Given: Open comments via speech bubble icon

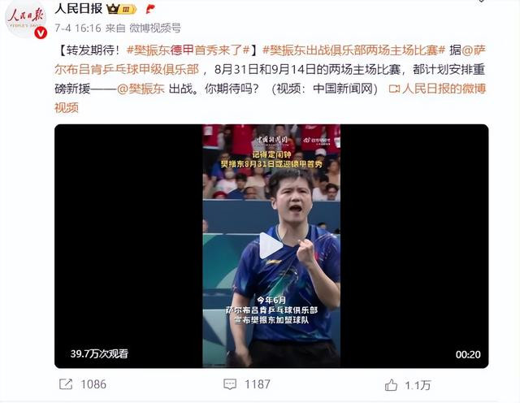Looking at the screenshot, I should pyautogui.click(x=230, y=384).
